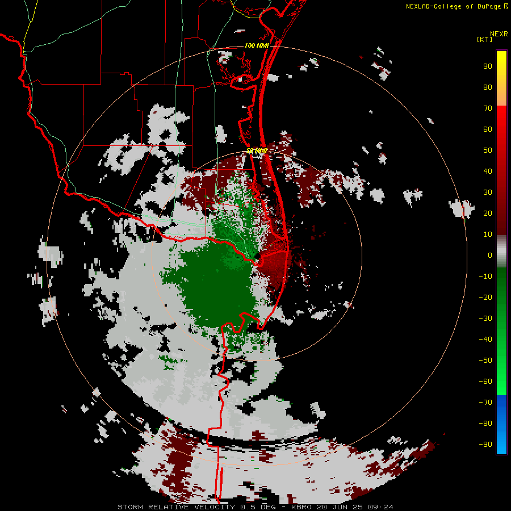Viewport: 511px width, 511px height.
Task: Click the -60 value on the velocity scale
Action: [485, 382]
